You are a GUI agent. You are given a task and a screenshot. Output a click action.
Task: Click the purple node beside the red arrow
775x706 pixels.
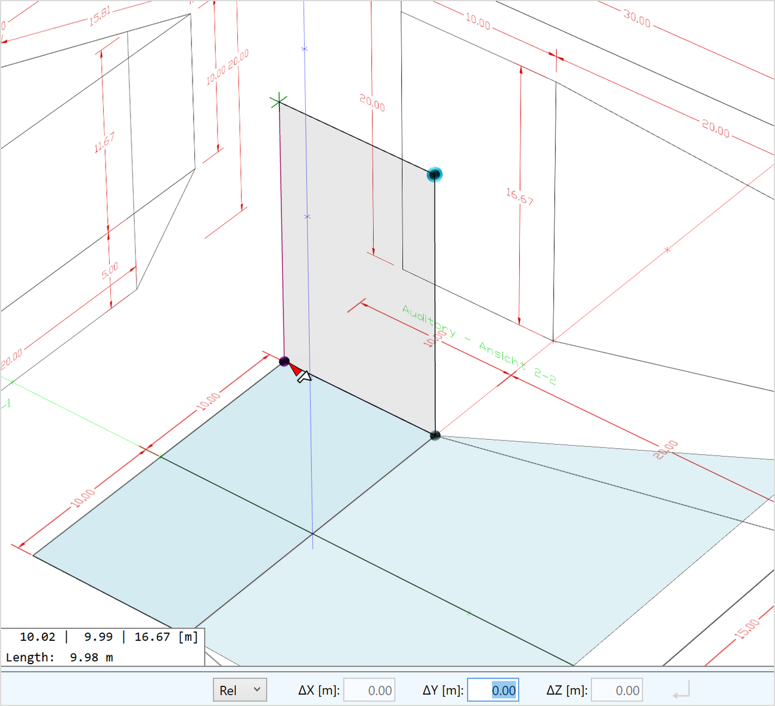(284, 361)
